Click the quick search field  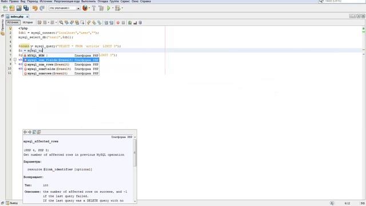341,1
